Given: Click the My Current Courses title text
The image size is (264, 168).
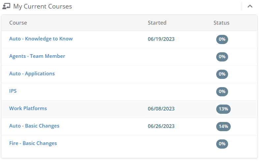Looking at the screenshot, I should tap(43, 6).
